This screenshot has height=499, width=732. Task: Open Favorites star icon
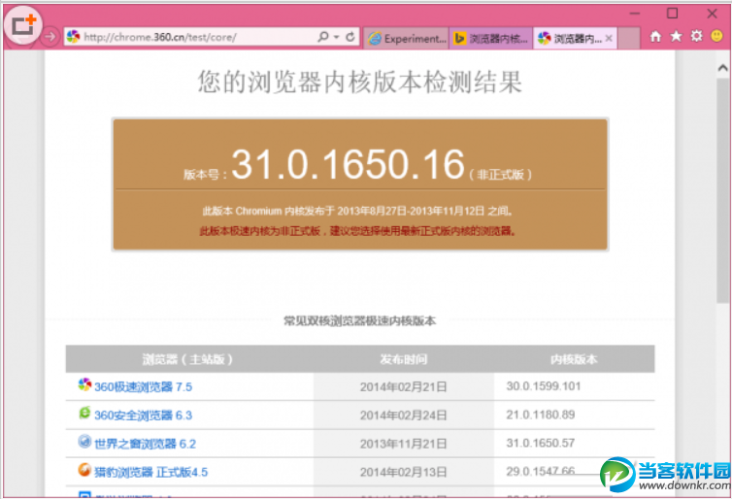tap(676, 37)
